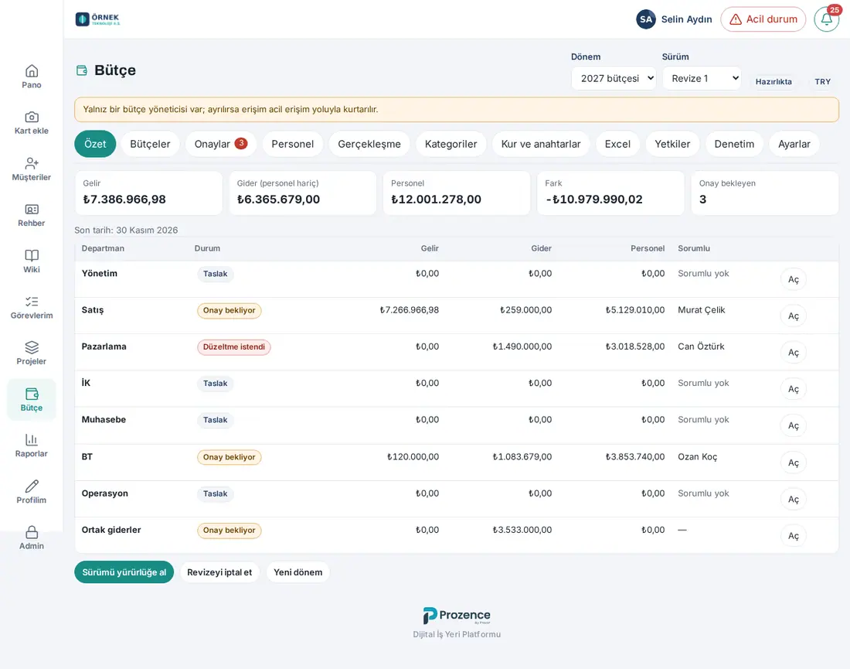850x669 pixels.
Task: Select the Personel tab
Action: (x=293, y=145)
